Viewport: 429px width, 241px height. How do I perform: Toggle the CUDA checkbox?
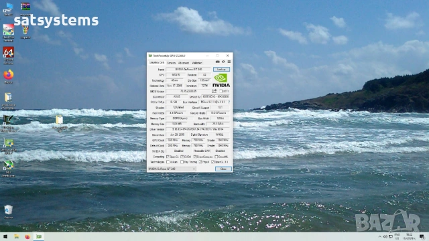[x=182, y=157]
